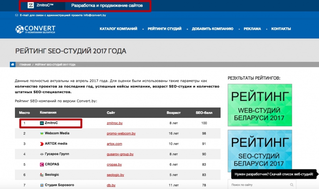Open the artox.com link

(x=114, y=144)
